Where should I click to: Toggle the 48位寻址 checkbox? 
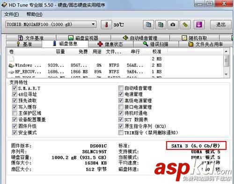click(15, 94)
